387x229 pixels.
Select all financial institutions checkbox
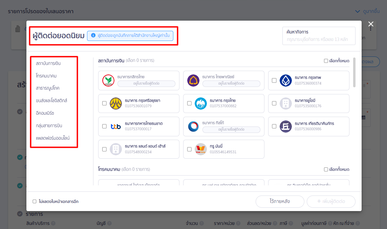pos(326,61)
